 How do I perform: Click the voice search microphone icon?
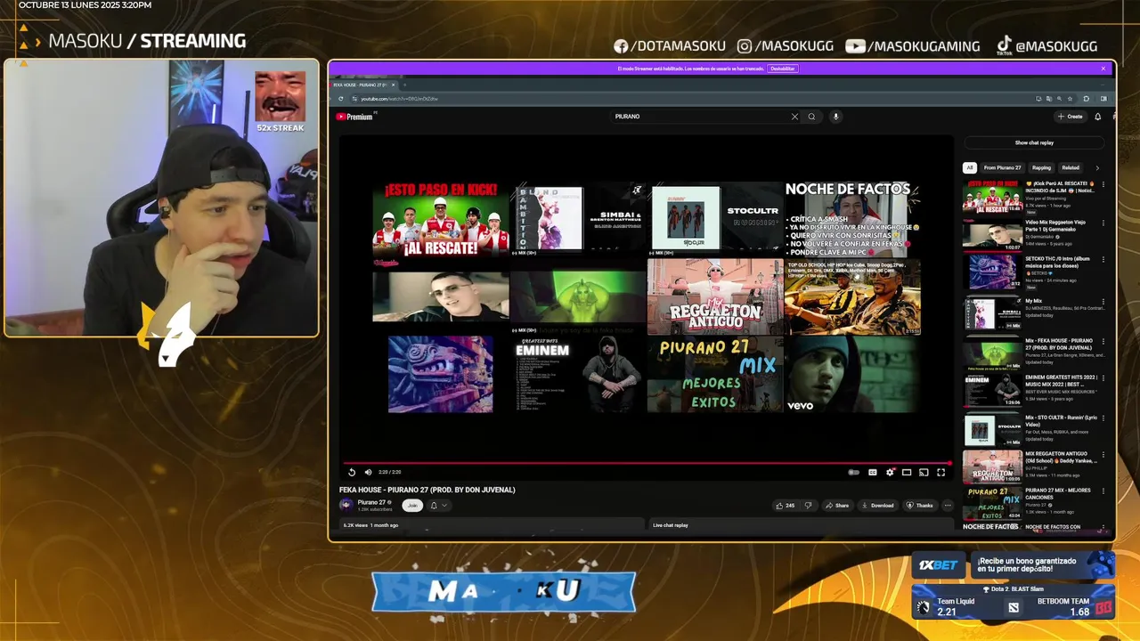(x=835, y=117)
